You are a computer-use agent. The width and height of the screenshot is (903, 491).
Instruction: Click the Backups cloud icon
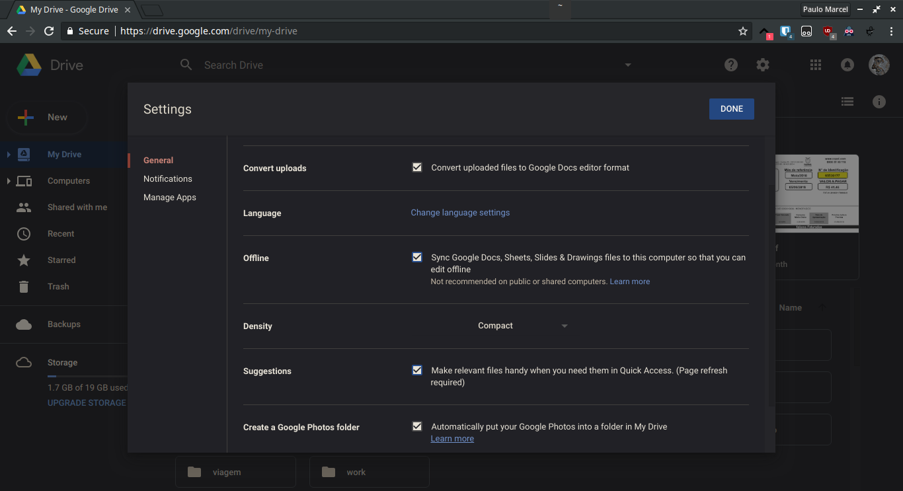(24, 324)
